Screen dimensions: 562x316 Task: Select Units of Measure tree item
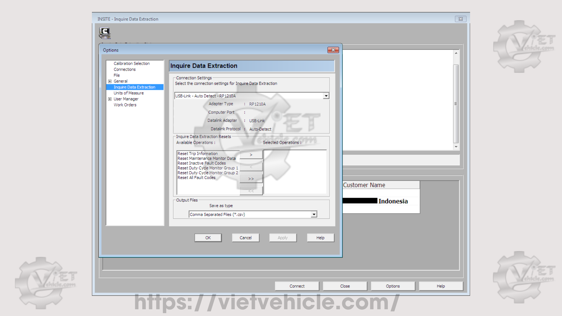click(128, 93)
